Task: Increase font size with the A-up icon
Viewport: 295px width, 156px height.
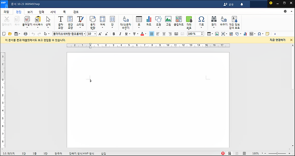Action: click(100, 34)
